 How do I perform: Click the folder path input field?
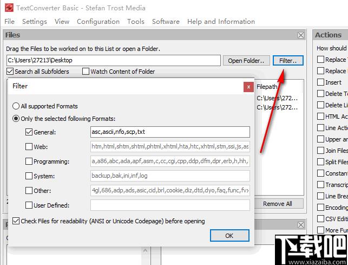click(x=113, y=60)
